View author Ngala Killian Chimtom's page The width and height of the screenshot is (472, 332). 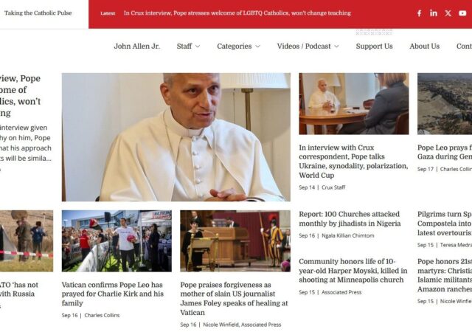(347, 235)
